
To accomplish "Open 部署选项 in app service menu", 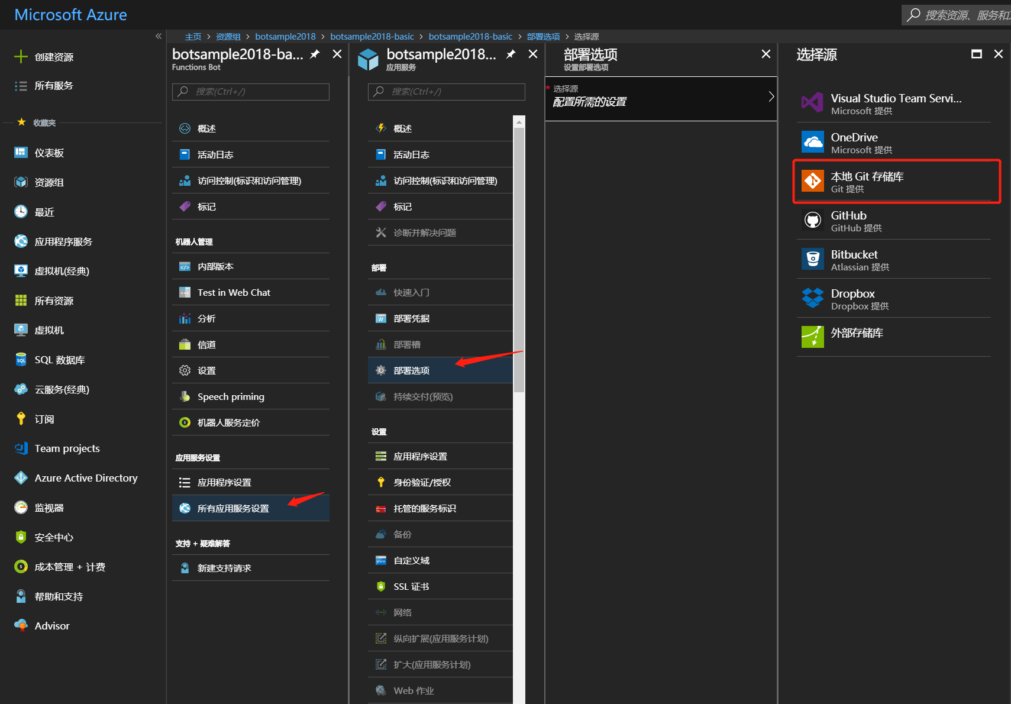I will tap(411, 370).
